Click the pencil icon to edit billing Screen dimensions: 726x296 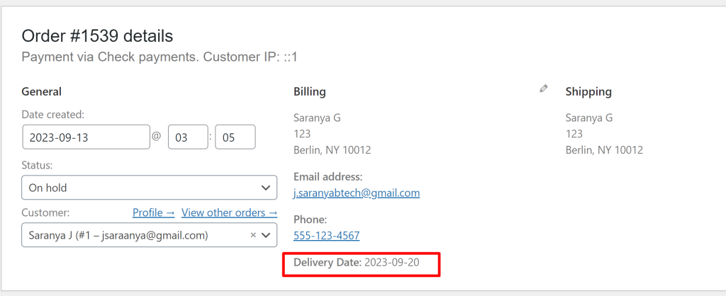coord(544,89)
